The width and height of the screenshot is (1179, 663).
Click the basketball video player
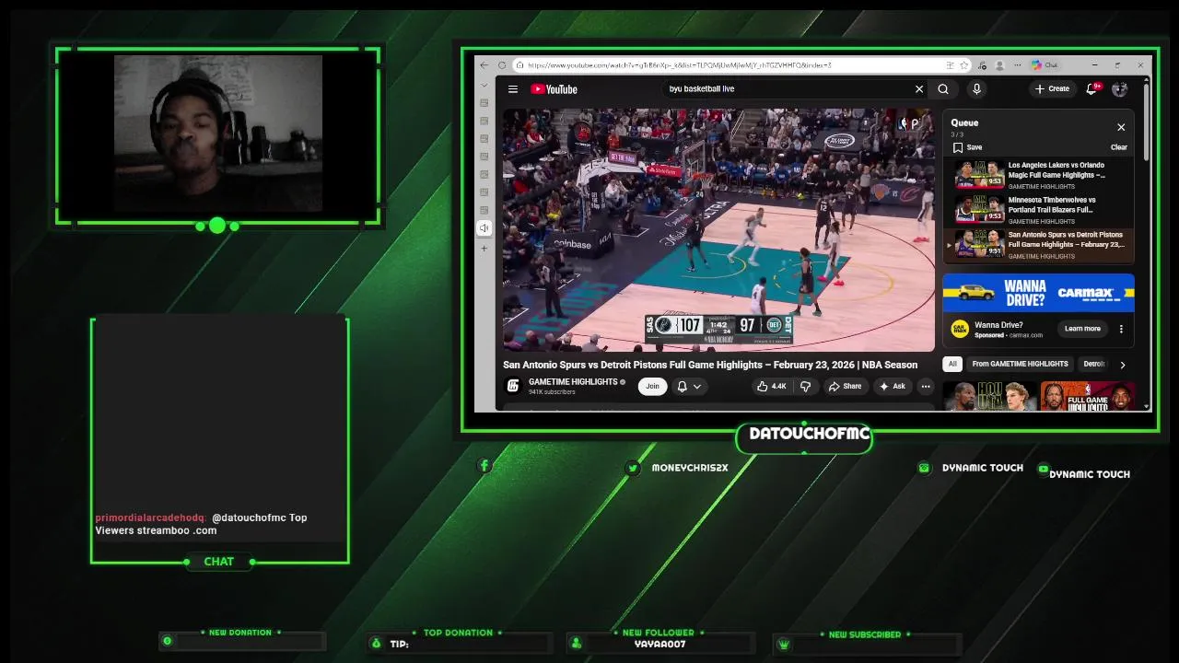[x=718, y=229]
